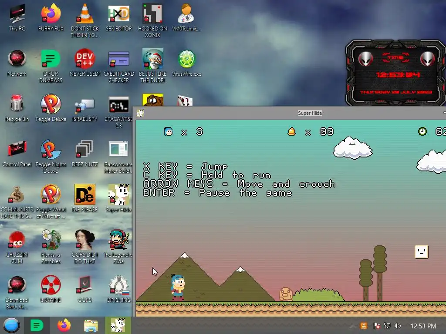Click the lives counter Hilda head icon
Viewport: 446px width, 334px height.
[x=168, y=131]
